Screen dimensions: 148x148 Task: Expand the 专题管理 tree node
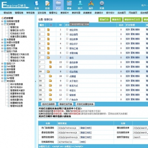coord(2,40)
